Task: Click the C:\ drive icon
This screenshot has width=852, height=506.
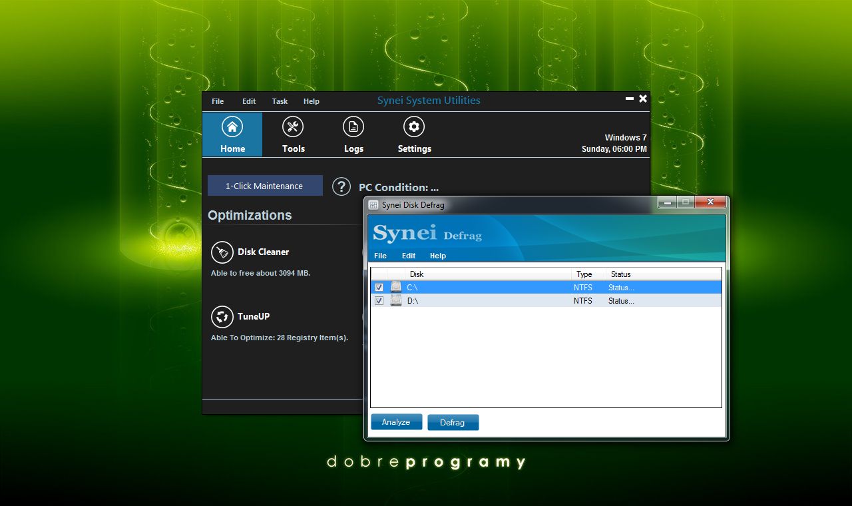Action: tap(396, 287)
